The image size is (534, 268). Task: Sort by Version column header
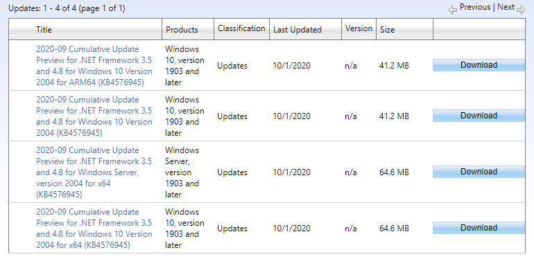(x=359, y=28)
